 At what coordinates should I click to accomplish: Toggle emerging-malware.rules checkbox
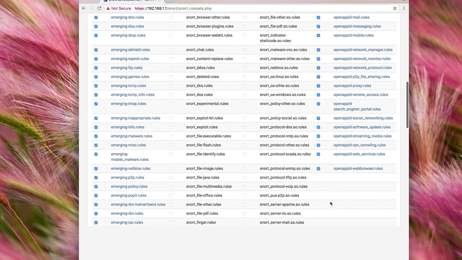pyautogui.click(x=96, y=136)
